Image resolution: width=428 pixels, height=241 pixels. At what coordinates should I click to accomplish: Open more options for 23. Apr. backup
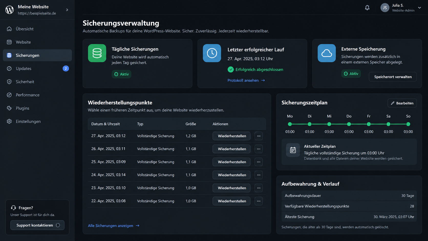(x=259, y=188)
